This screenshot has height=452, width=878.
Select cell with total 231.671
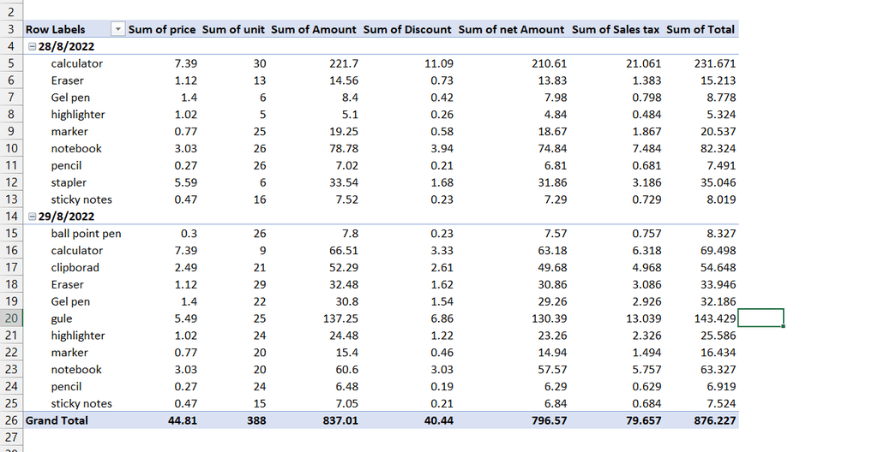[714, 63]
